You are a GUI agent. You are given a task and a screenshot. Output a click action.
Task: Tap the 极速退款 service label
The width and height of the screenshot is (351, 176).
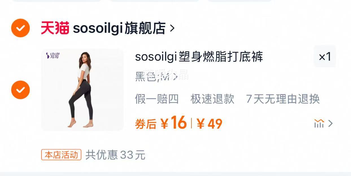(x=212, y=99)
